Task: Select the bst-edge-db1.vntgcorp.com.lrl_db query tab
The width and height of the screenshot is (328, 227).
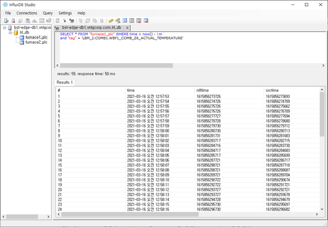Action: click(x=91, y=28)
